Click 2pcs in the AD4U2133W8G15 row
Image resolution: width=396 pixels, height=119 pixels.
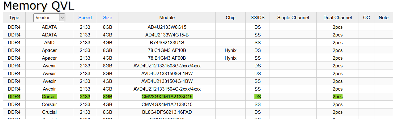pyautogui.click(x=338, y=27)
